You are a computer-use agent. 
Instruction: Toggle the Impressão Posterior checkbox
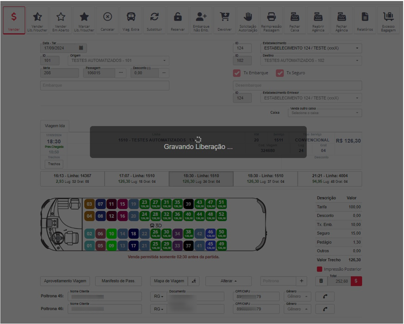(319, 269)
